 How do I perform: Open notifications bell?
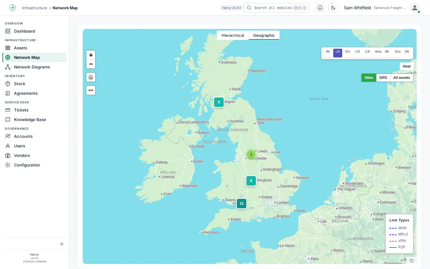[x=320, y=8]
